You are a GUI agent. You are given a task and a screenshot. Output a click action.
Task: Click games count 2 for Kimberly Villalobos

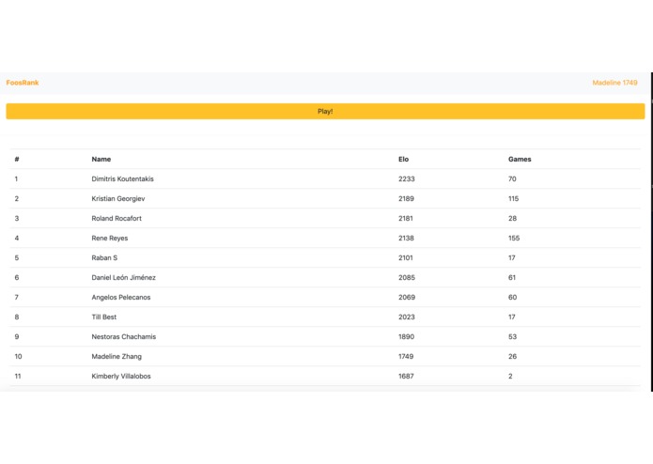[510, 376]
